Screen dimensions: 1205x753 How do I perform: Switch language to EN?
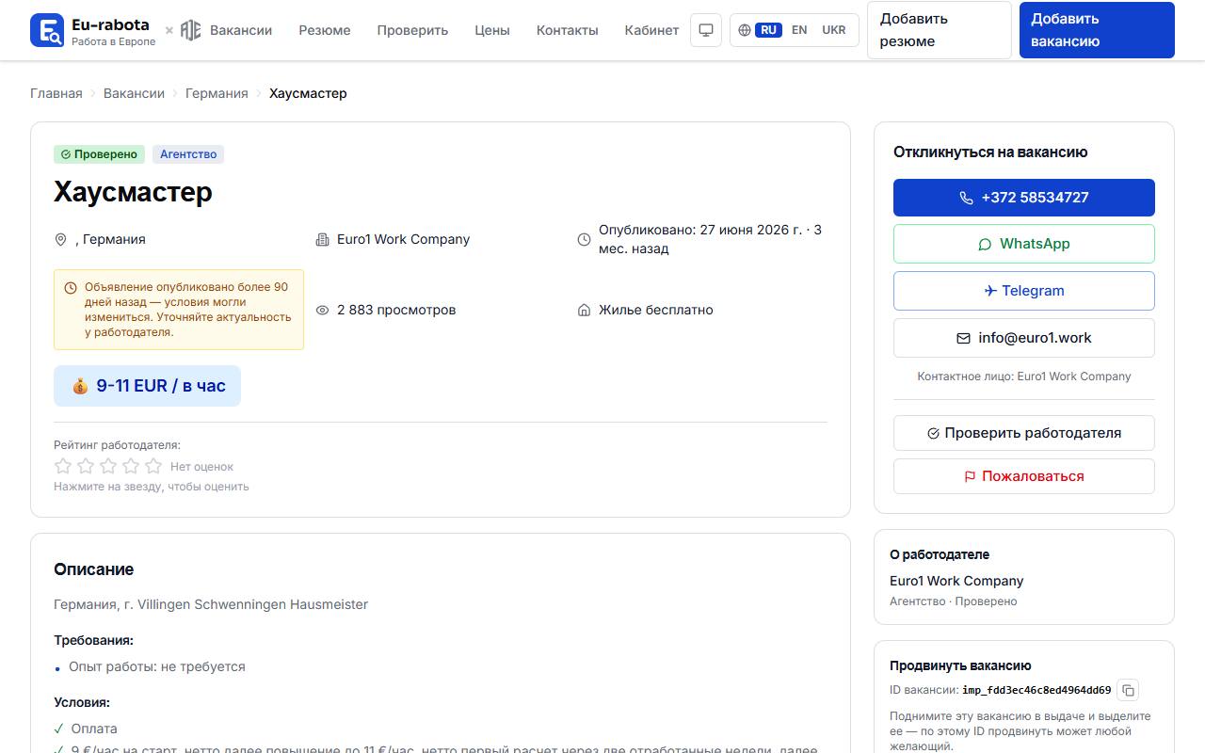pyautogui.click(x=799, y=30)
